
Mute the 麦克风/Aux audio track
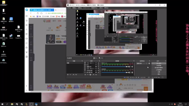click(x=129, y=67)
